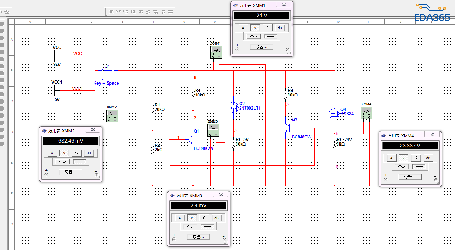Select dB mode on XMM4
This screenshot has width=455, height=250.
coord(428,158)
